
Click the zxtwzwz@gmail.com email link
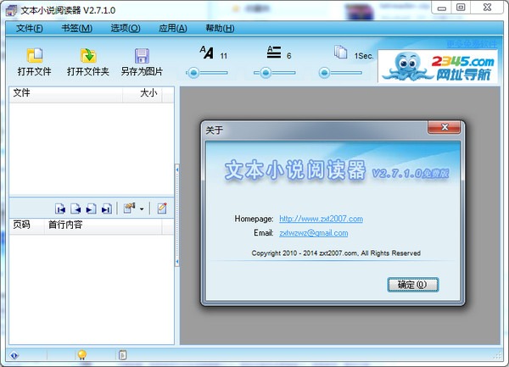tap(313, 233)
